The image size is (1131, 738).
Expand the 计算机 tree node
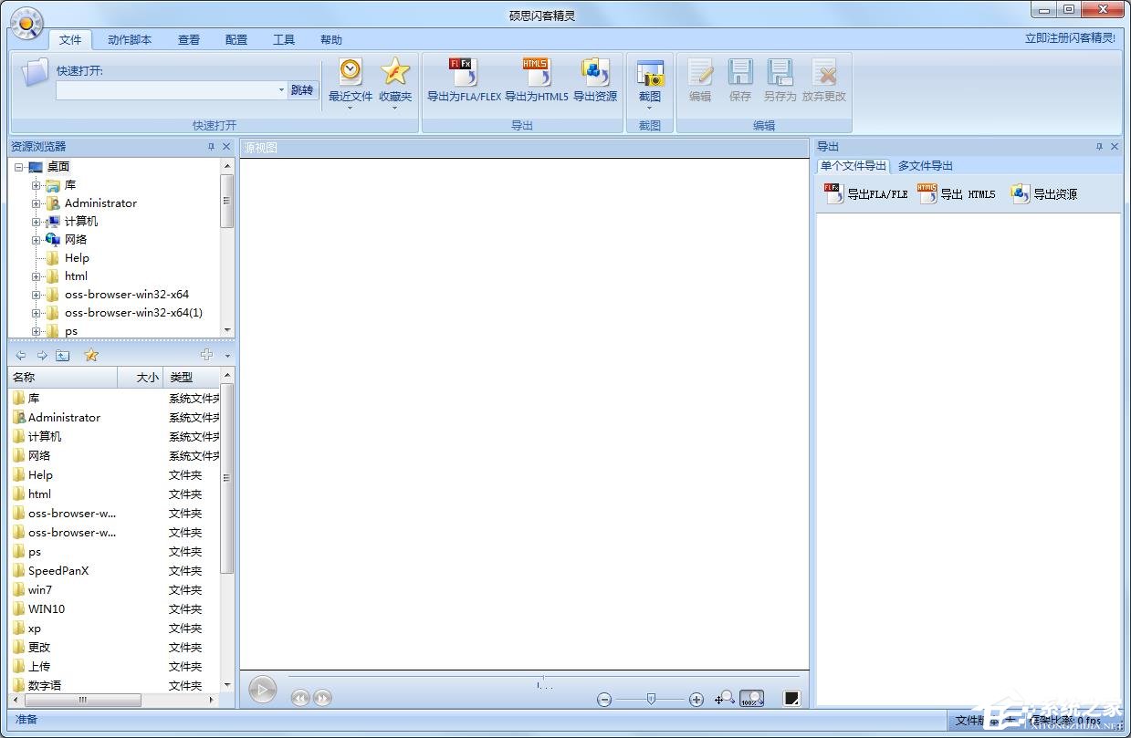point(37,222)
